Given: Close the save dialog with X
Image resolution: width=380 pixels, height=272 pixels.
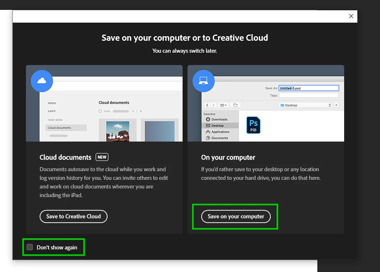Looking at the screenshot, I should tap(351, 16).
